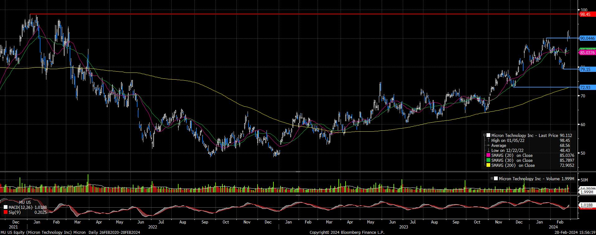Click the 'Sig(9)' legend label
Image resolution: width=596 pixels, height=235 pixels.
click(x=15, y=212)
